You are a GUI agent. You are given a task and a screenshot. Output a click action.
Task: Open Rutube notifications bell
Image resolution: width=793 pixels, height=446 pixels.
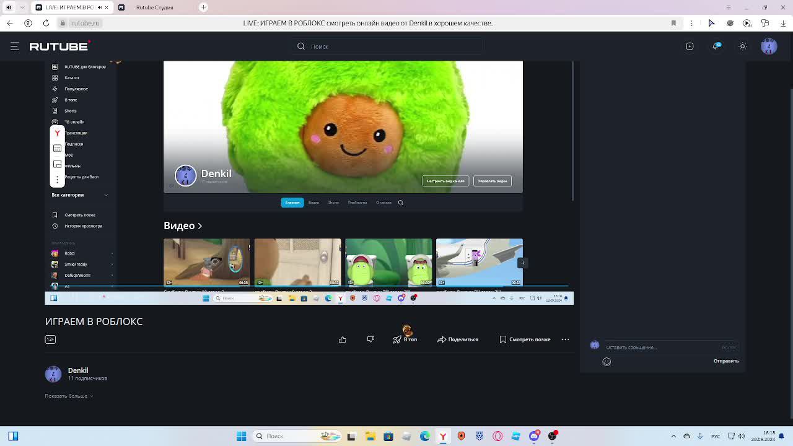[x=717, y=46]
